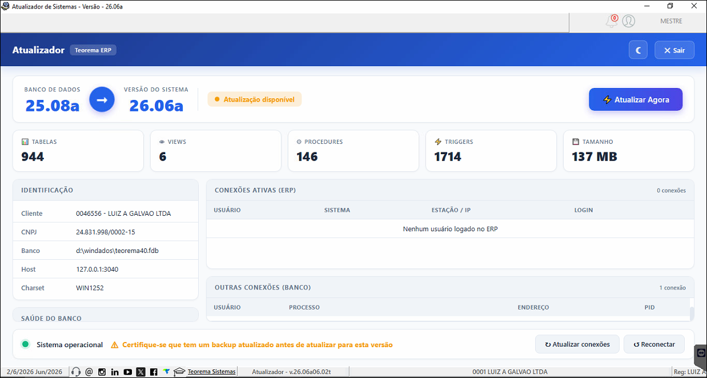
Task: Open the LinkedIn icon
Action: (x=115, y=372)
